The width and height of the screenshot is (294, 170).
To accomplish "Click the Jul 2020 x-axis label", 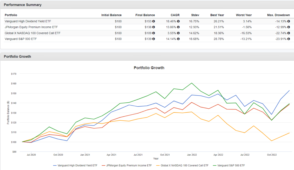I will coord(31,155).
